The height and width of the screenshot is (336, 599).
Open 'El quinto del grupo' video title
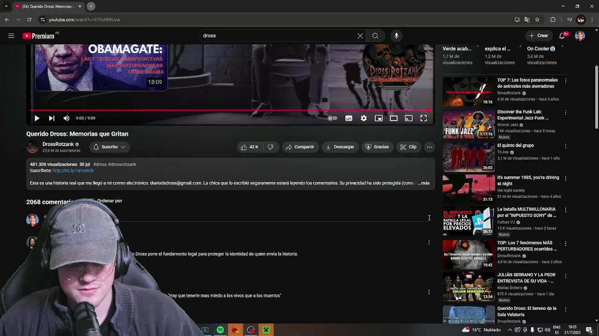[515, 146]
